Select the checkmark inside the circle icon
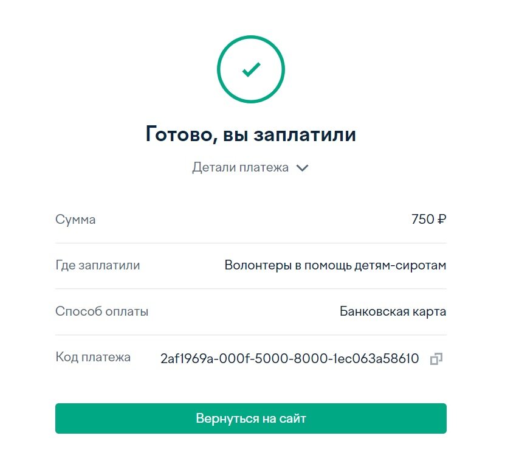The width and height of the screenshot is (505, 458). [250, 68]
